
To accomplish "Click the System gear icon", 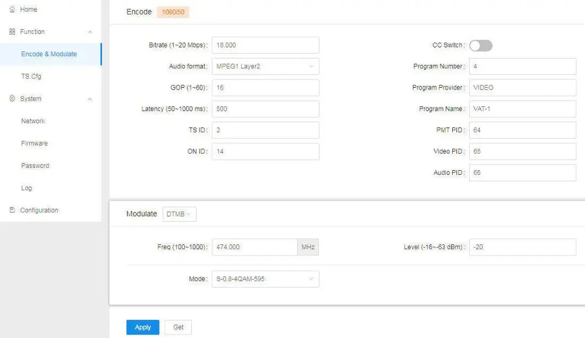I will [x=12, y=98].
